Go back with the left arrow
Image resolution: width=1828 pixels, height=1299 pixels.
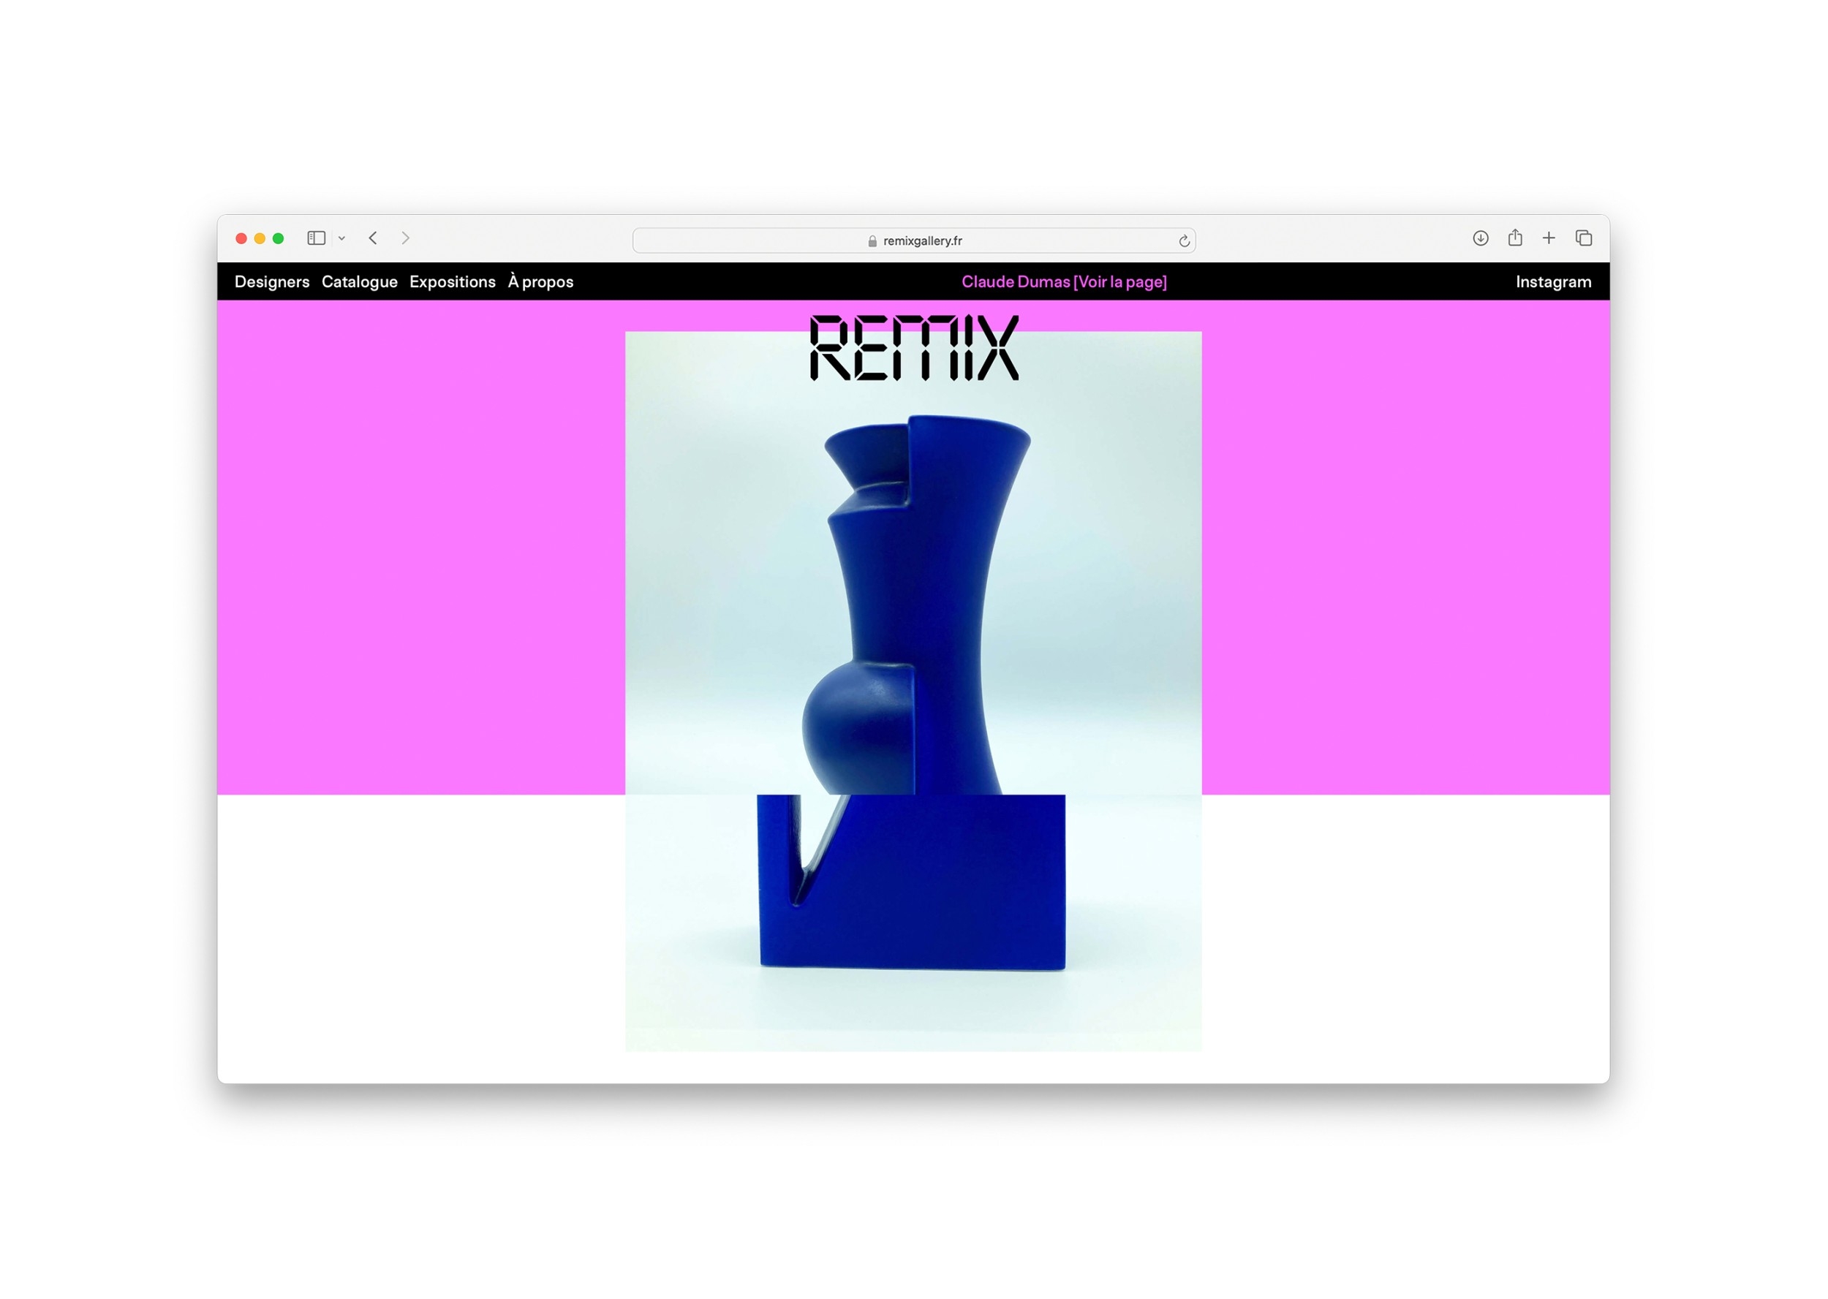(x=373, y=238)
